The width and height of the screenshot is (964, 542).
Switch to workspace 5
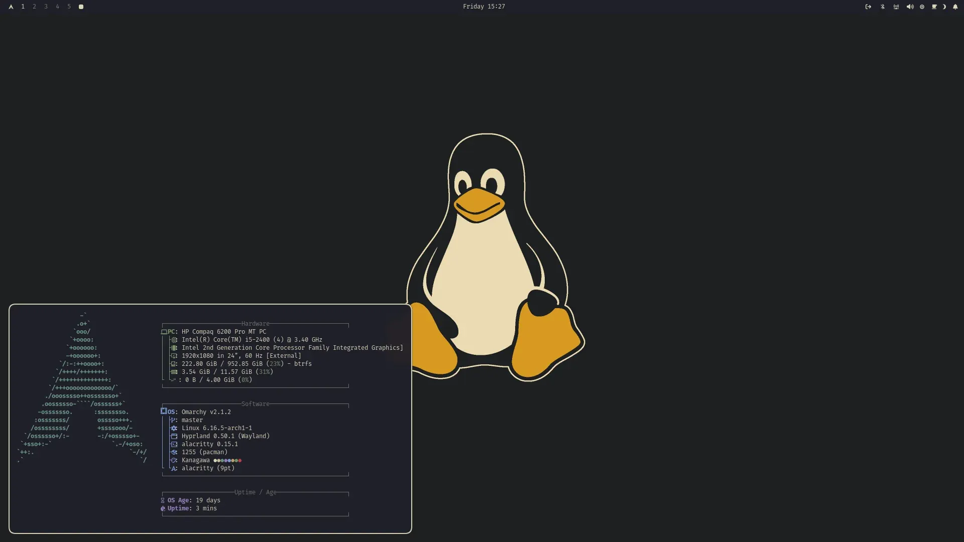(69, 7)
